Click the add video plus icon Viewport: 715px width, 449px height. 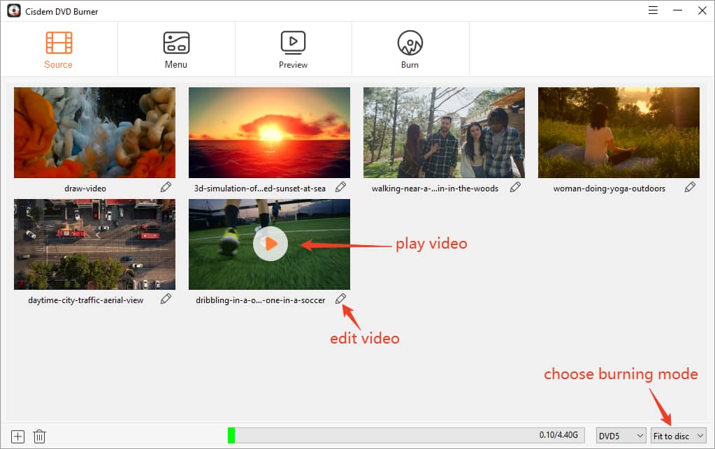(17, 436)
